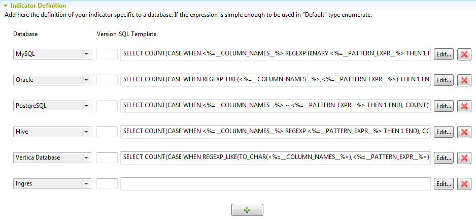Open the Oracle database dropdown
The image size is (476, 219).
click(86, 80)
